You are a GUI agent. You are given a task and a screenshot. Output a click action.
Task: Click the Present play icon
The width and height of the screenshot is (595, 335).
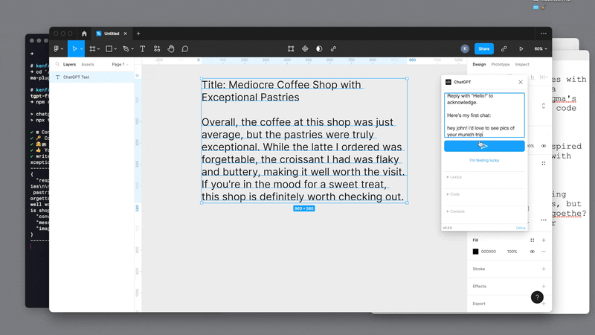(x=521, y=48)
